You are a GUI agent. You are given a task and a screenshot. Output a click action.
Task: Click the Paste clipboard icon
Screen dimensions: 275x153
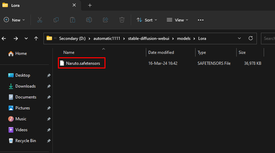click(73, 20)
